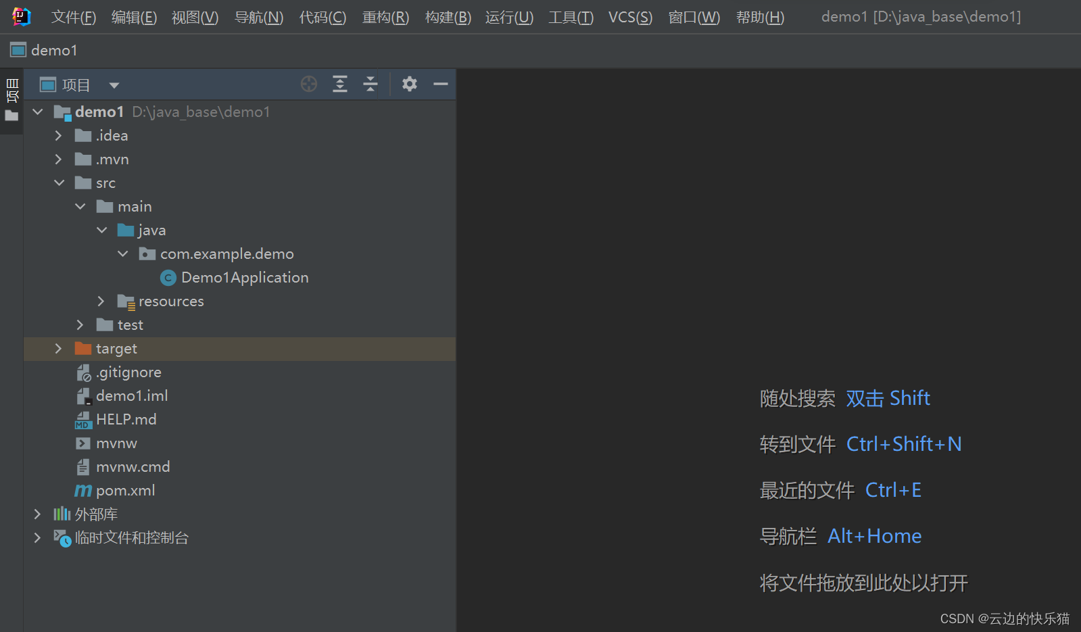The image size is (1081, 632).
Task: Click the HELP.md markdown file icon
Action: (83, 420)
